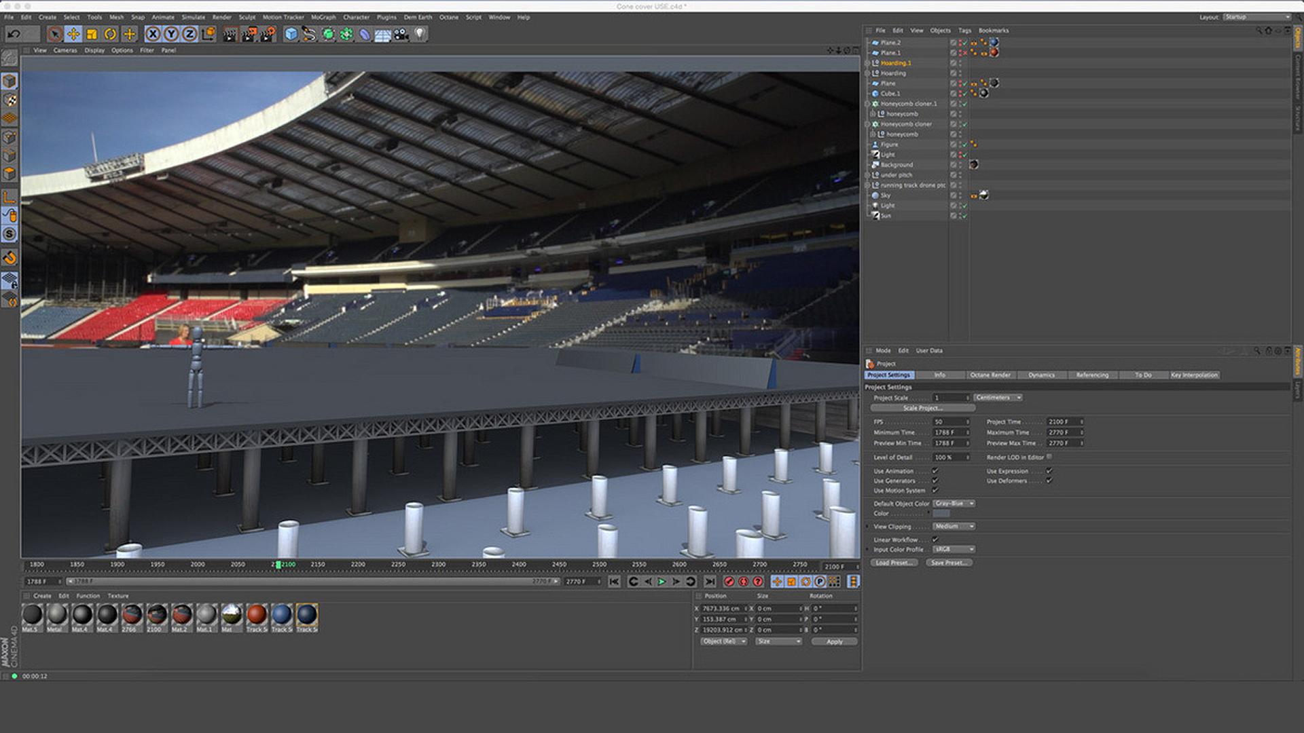Select the Move tool in toolbar

[73, 34]
